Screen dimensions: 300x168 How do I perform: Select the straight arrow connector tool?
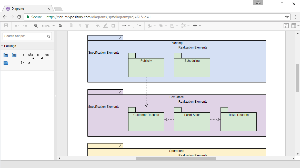[124, 26]
